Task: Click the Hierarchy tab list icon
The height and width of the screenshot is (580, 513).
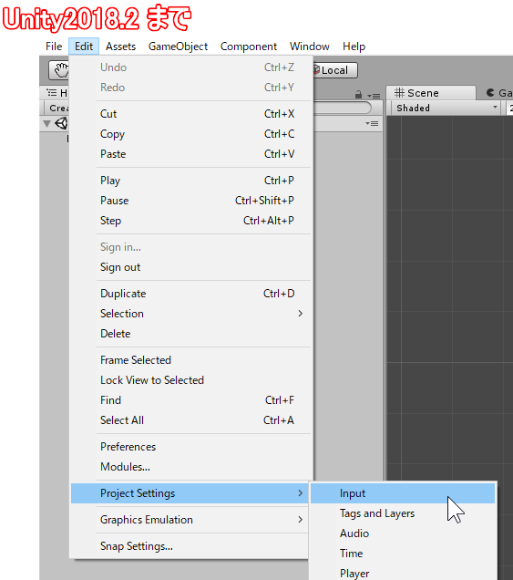Action: pos(51,92)
